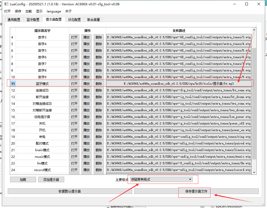The width and height of the screenshot is (267, 208).
Task: Open the 加载 menu
Action: click(x=29, y=11)
